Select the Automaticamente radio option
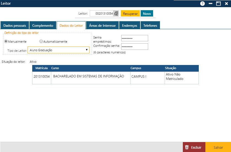 (x=41, y=42)
